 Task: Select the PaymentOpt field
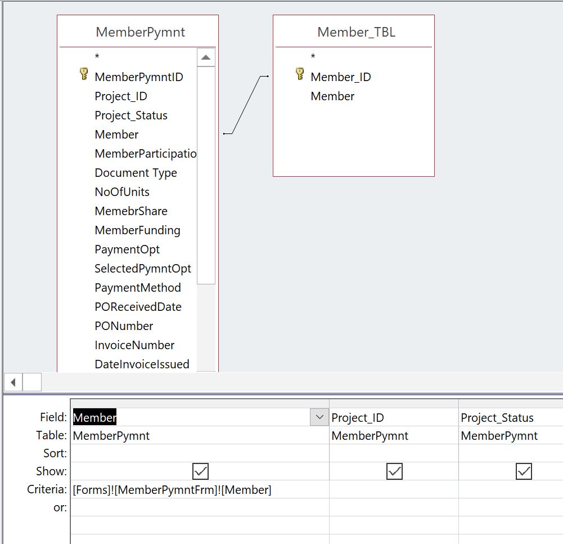(127, 249)
